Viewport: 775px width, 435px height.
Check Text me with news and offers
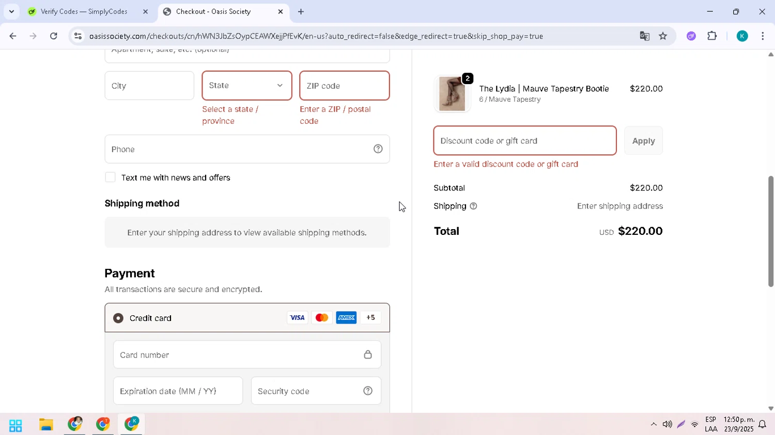tap(110, 178)
